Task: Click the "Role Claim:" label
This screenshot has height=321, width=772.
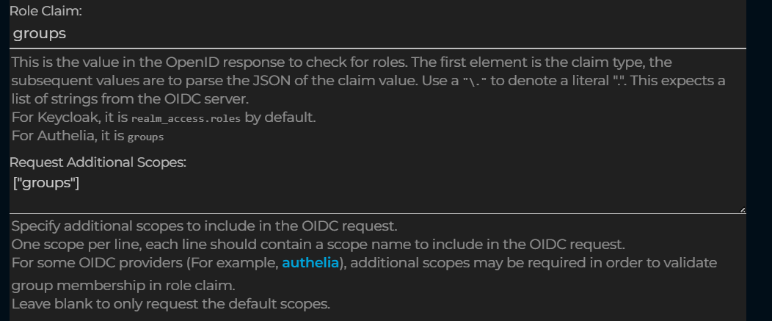Action: 45,12
